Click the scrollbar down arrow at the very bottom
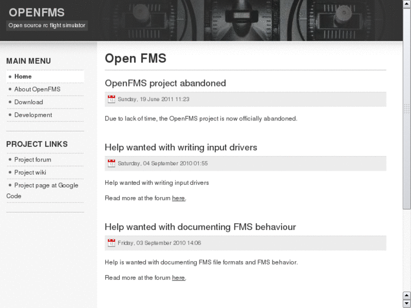Viewport: 411px width, 308px height. point(407,304)
